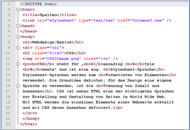Viewport: 190px width, 130px height.
Task: Click the closing </title> tag
Action: tap(67, 15)
